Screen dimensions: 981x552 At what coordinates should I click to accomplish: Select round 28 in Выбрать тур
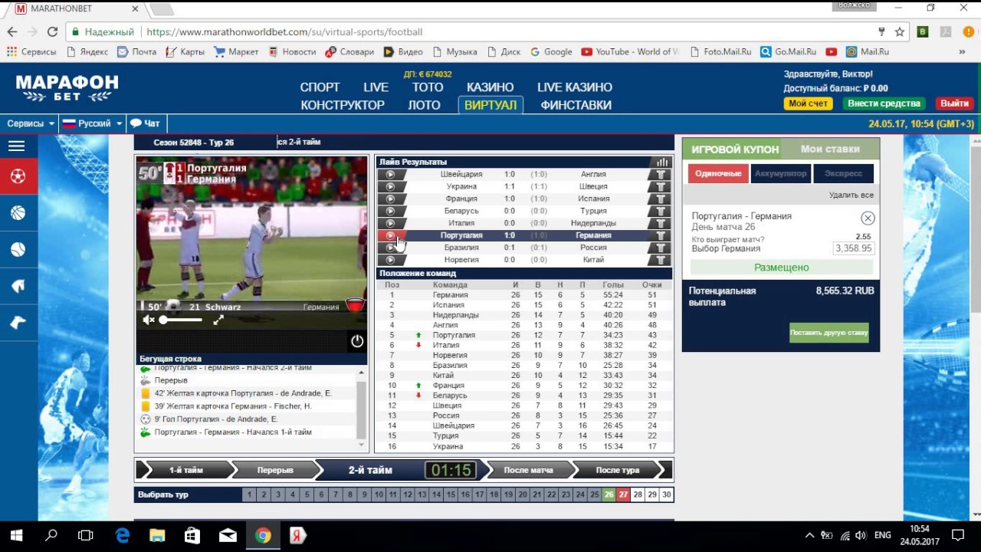tap(638, 495)
